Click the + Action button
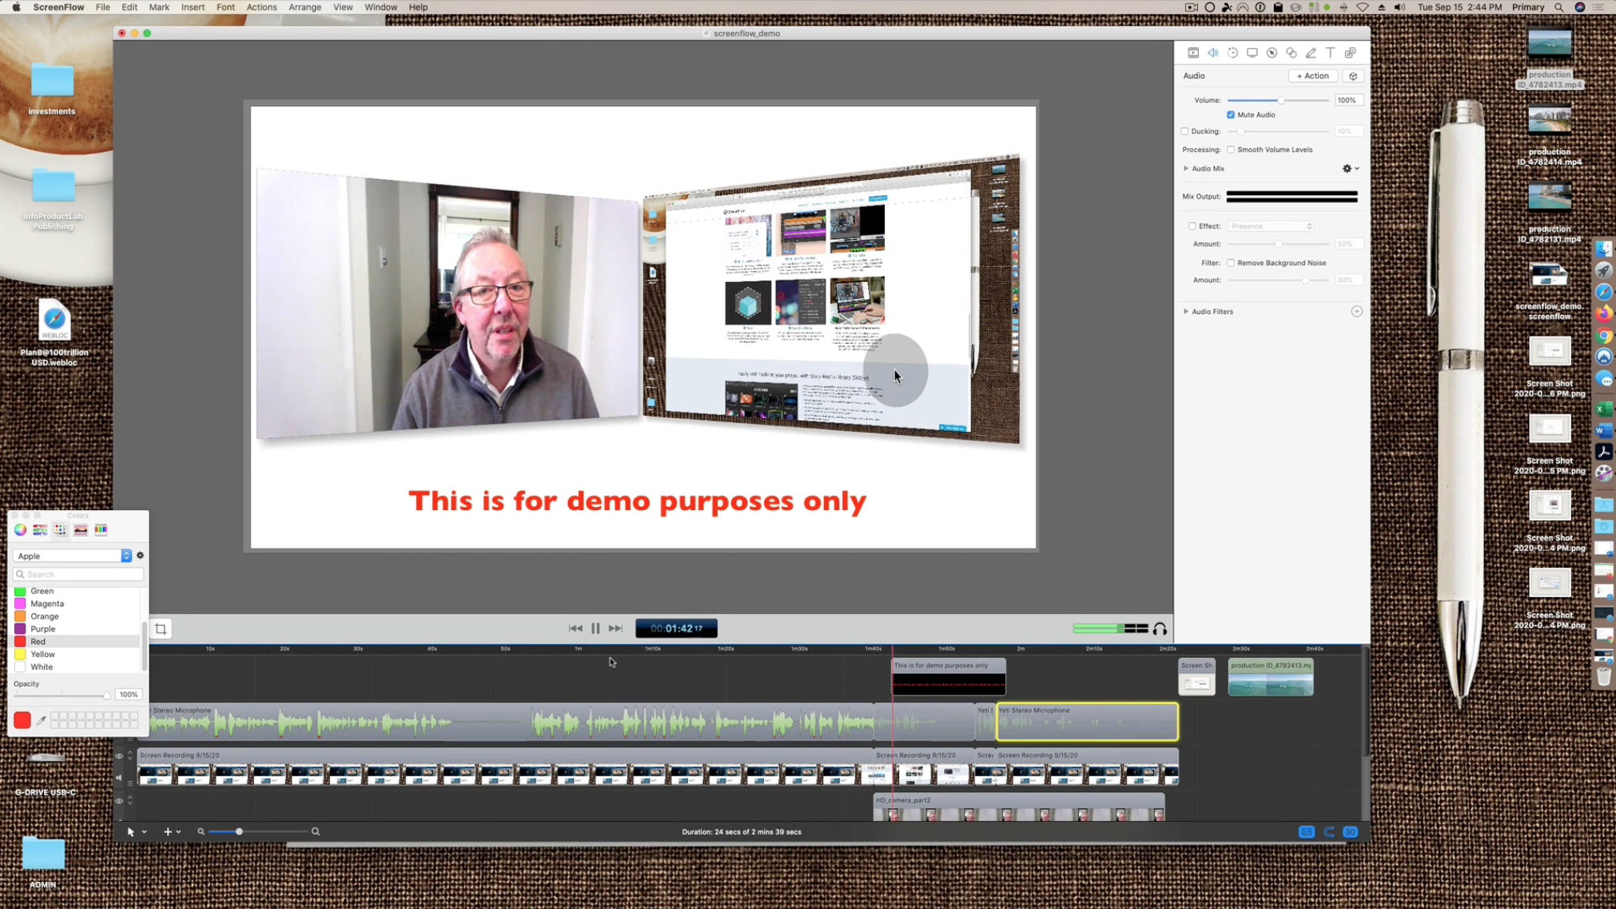 tap(1312, 76)
